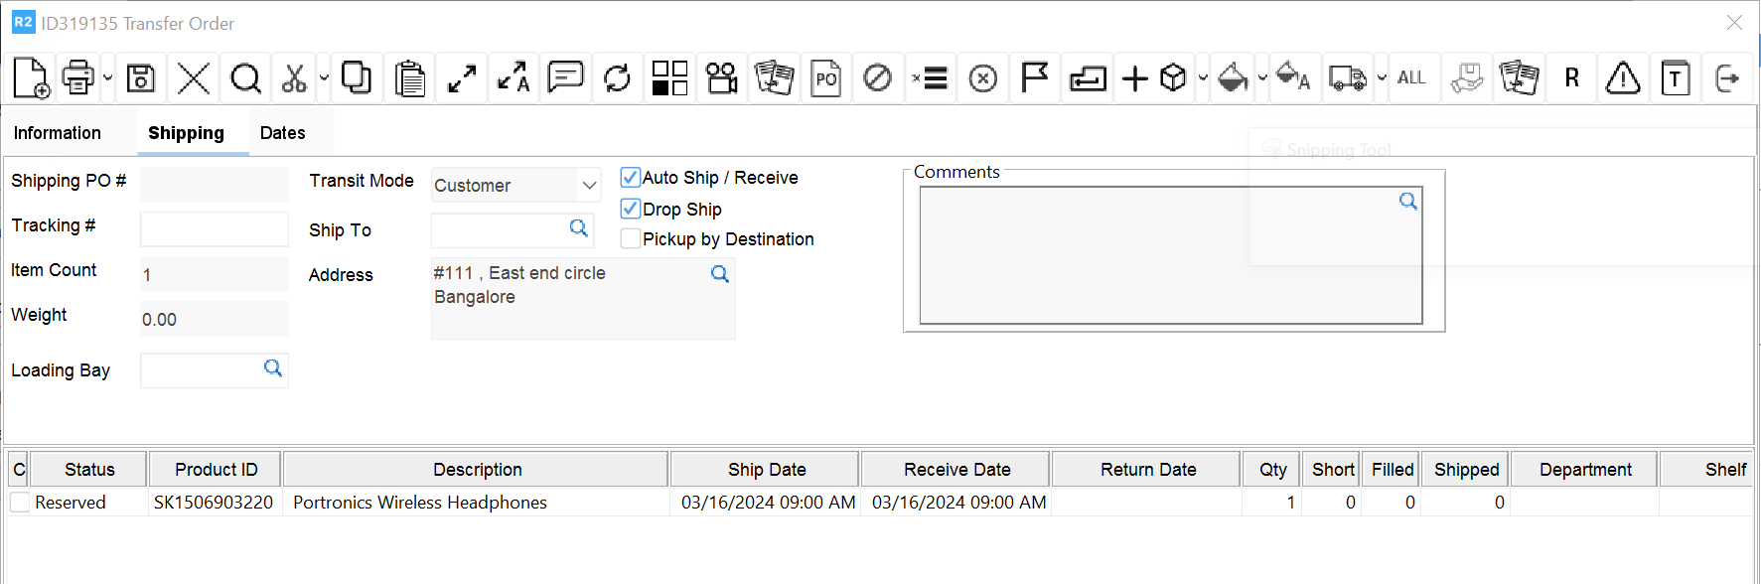Uncheck Auto Ship / Receive checkbox

[631, 178]
